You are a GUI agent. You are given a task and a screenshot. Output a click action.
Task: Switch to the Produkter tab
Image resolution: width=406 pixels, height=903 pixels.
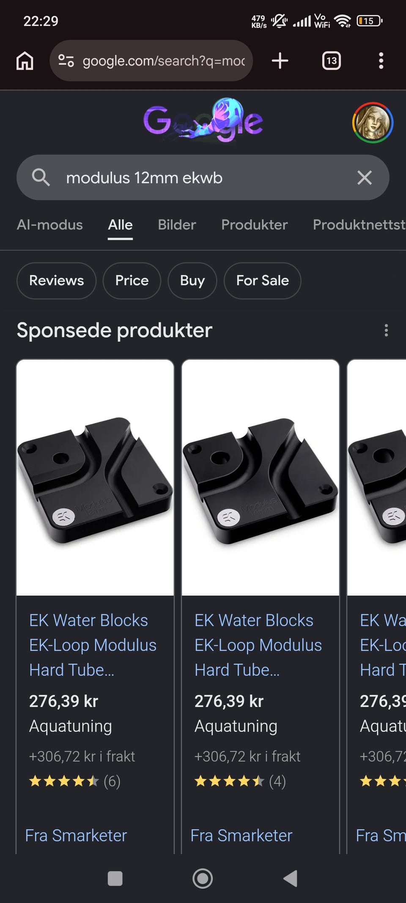[x=255, y=224]
